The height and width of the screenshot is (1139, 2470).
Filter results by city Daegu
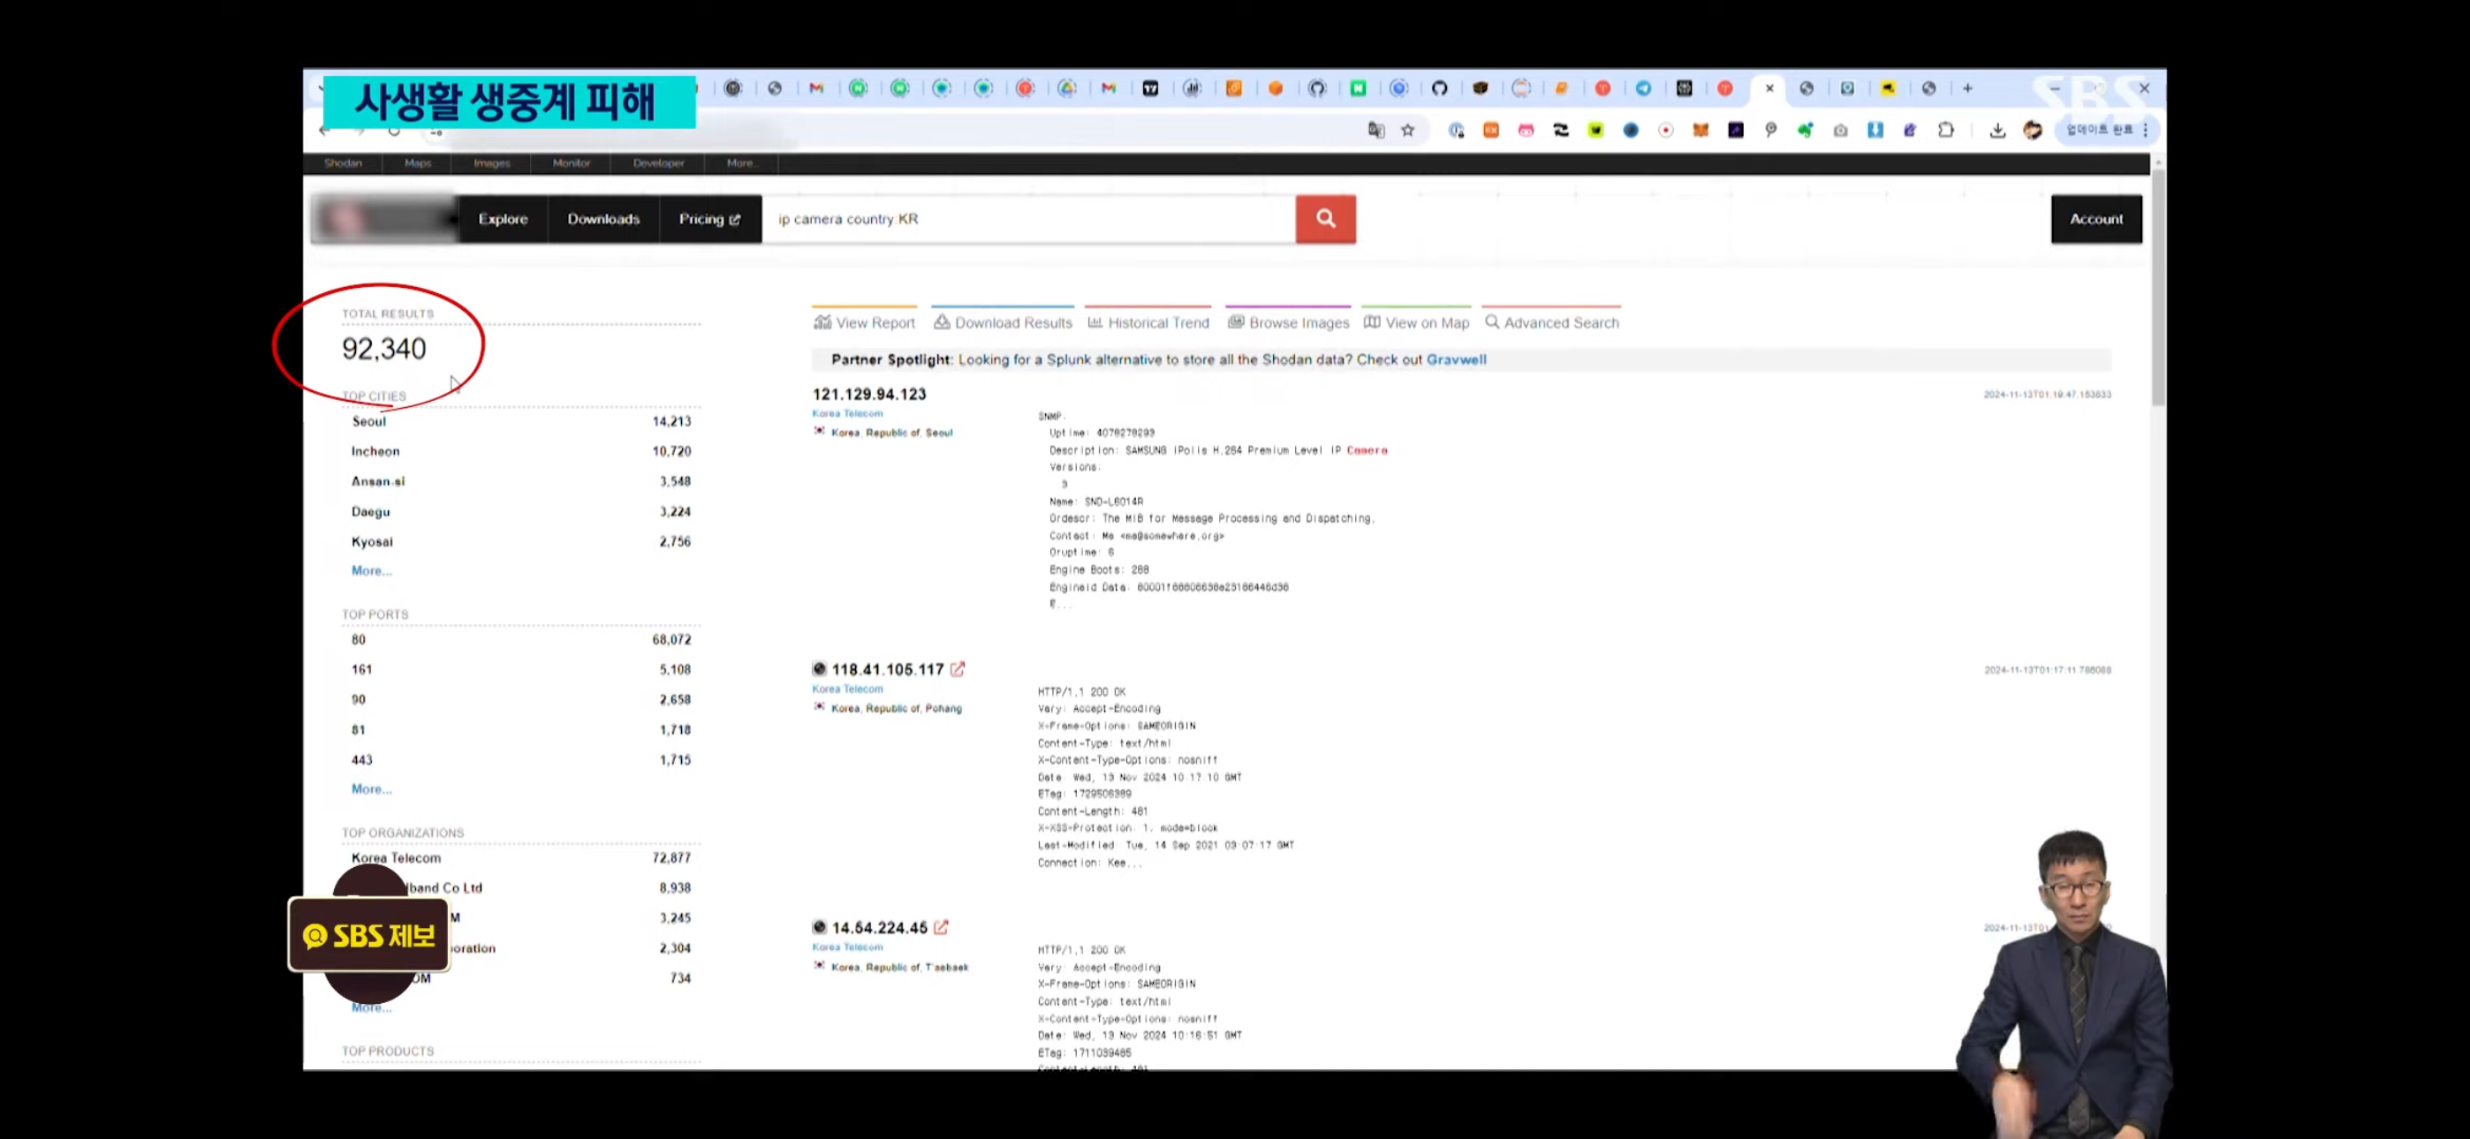pos(370,511)
